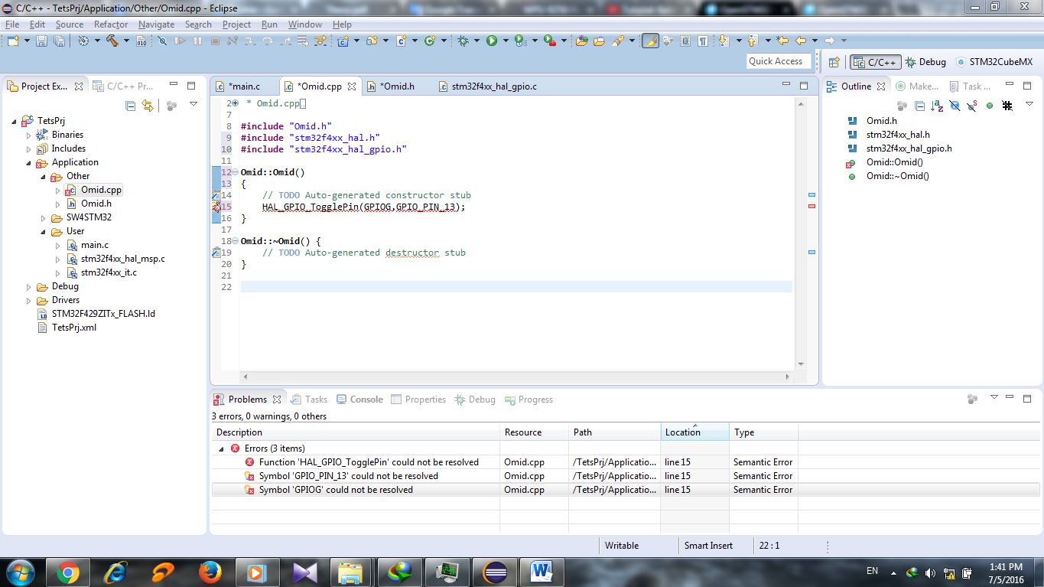The height and width of the screenshot is (587, 1044).
Task: Toggle Mark Occurrences highlighter button
Action: [x=650, y=41]
